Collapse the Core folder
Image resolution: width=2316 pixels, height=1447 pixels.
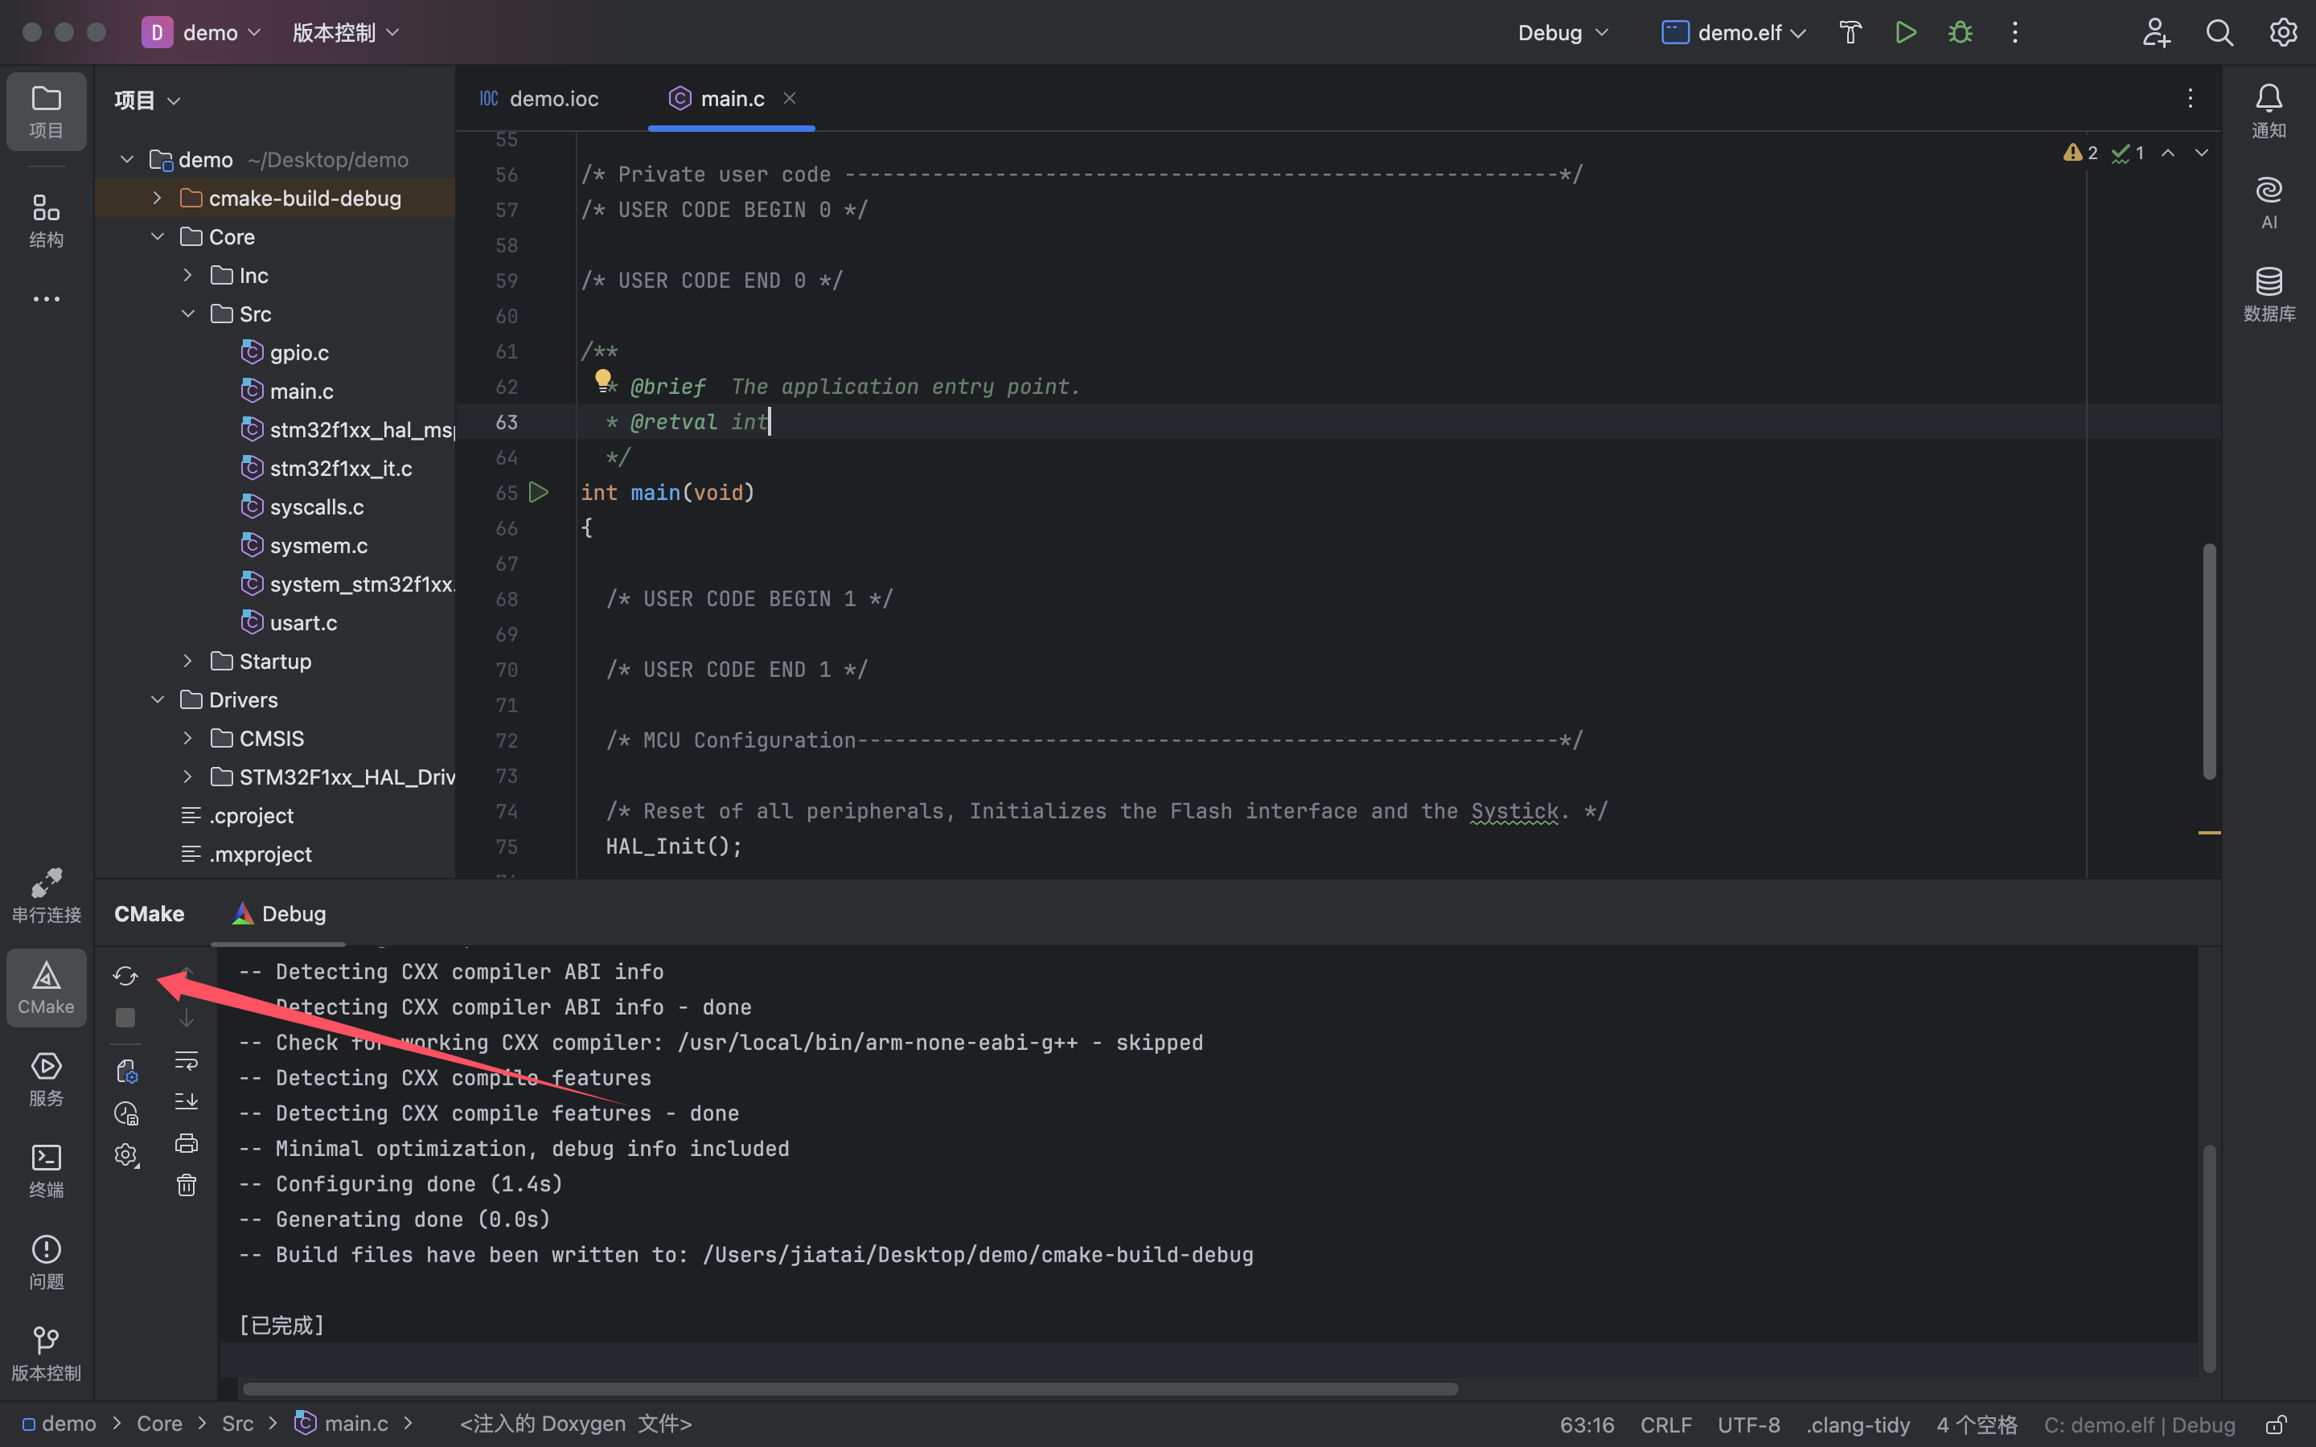point(157,236)
